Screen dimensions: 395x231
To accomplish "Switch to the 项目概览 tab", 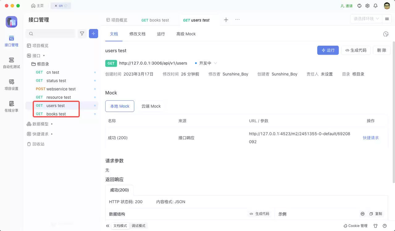I will pyautogui.click(x=117, y=20).
